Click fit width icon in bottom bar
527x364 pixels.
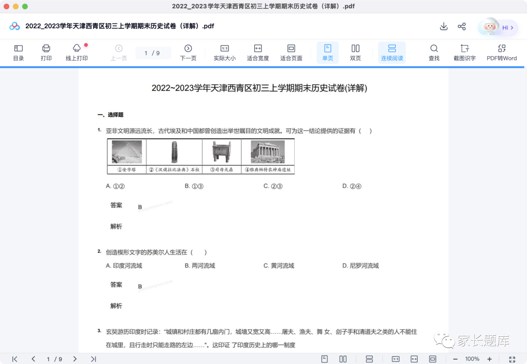coord(414,359)
